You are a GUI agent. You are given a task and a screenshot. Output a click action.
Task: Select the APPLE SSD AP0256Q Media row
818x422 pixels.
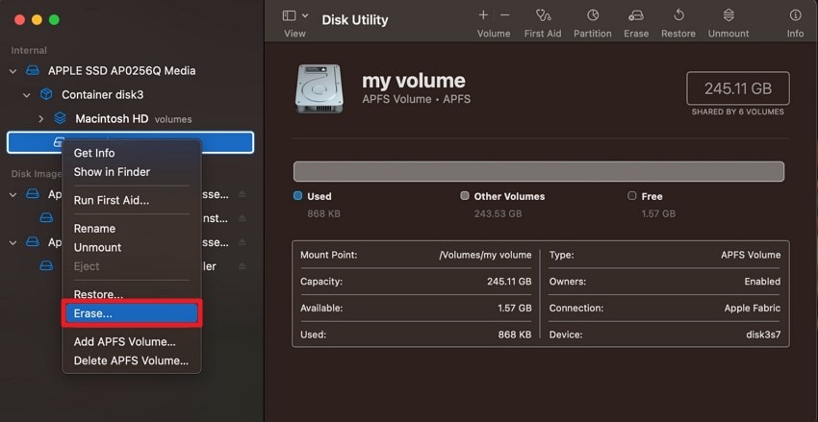131,70
